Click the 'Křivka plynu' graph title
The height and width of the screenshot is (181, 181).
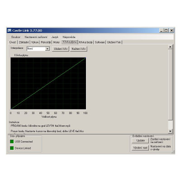pos(21,55)
